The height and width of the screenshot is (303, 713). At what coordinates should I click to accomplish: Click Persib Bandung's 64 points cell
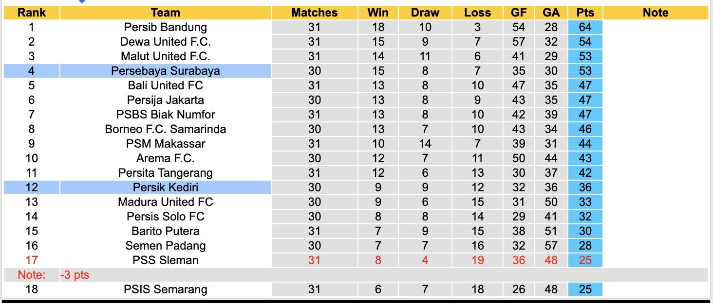(585, 27)
